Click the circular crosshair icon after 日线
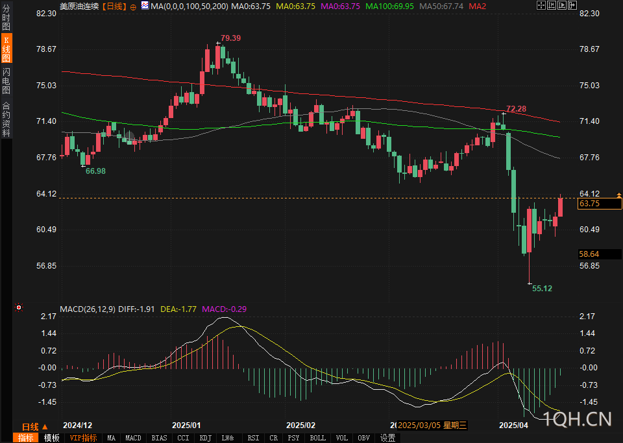623x443 pixels. [133, 6]
